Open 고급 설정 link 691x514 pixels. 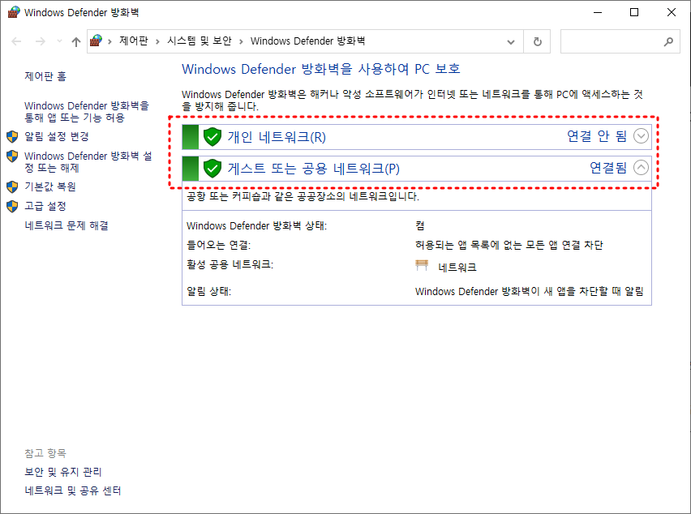pos(45,206)
